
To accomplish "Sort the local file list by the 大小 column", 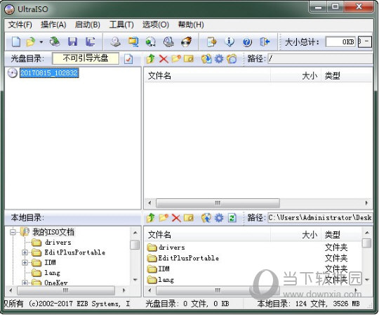I will pyautogui.click(x=295, y=235).
